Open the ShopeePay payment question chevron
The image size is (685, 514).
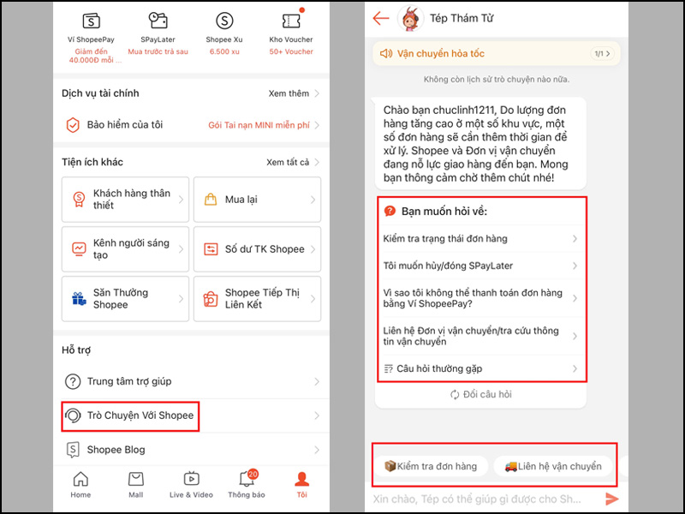pos(575,298)
